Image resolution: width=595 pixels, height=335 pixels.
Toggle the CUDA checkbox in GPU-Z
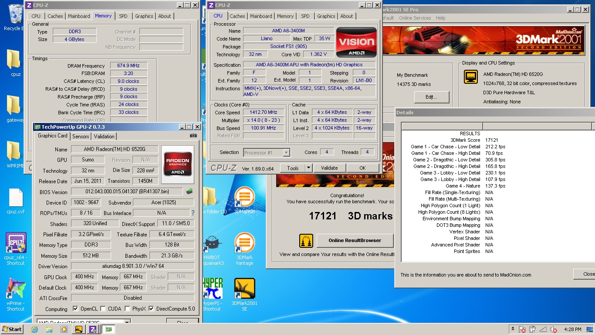pyautogui.click(x=103, y=309)
